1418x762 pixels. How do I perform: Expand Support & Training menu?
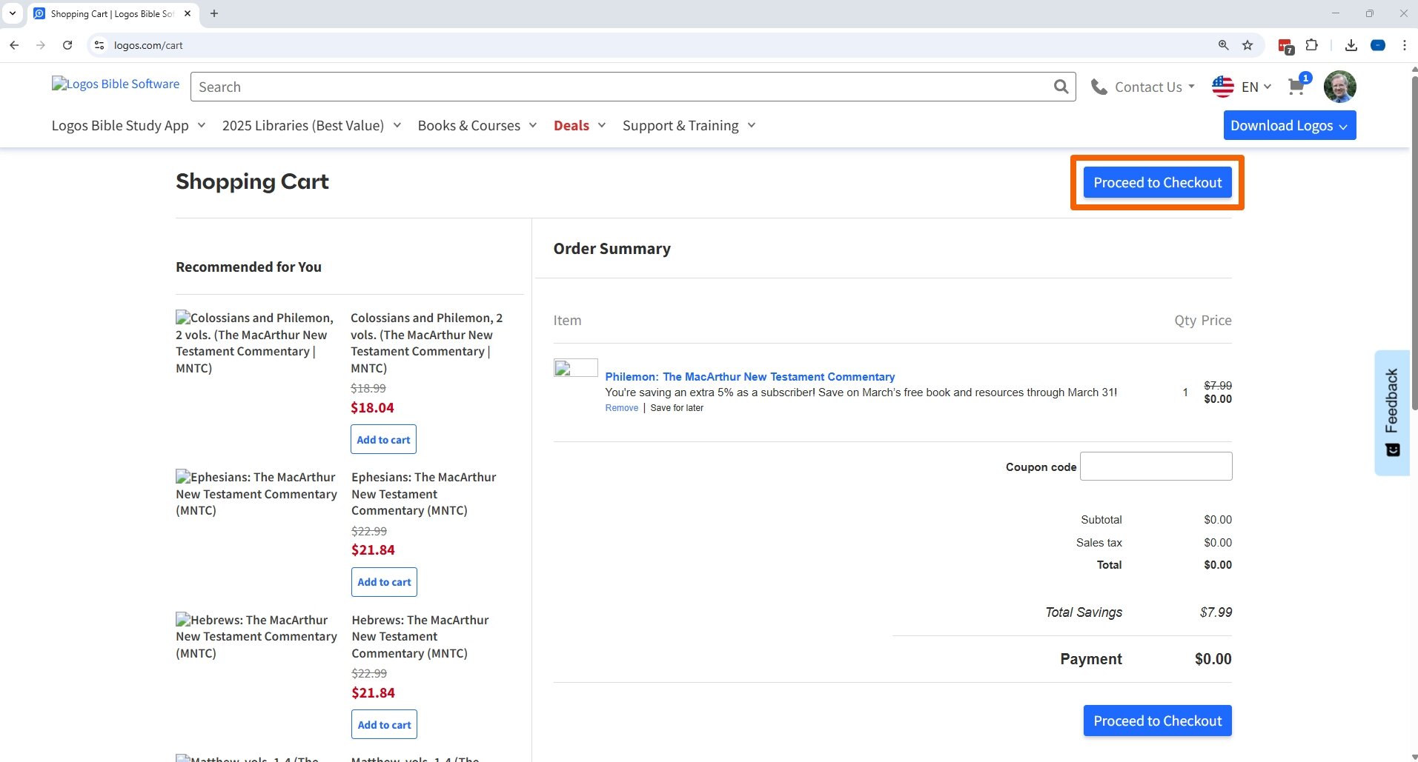[x=689, y=126]
